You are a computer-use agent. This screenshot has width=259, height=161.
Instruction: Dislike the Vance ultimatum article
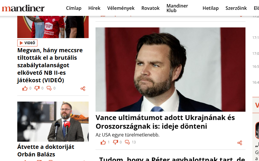115,142
